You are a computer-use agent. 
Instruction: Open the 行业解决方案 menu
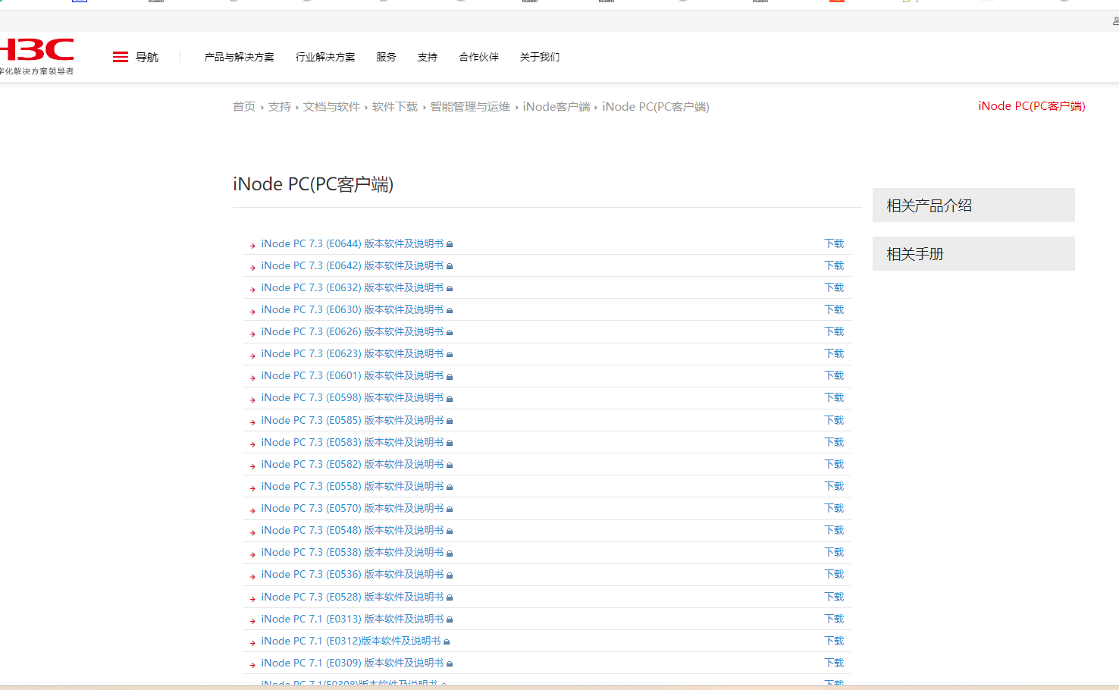click(x=325, y=57)
